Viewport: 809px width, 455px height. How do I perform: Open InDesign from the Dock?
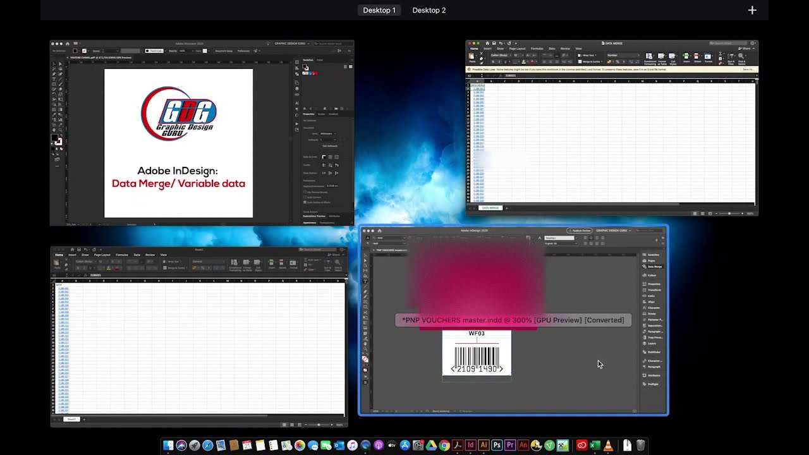tap(470, 446)
